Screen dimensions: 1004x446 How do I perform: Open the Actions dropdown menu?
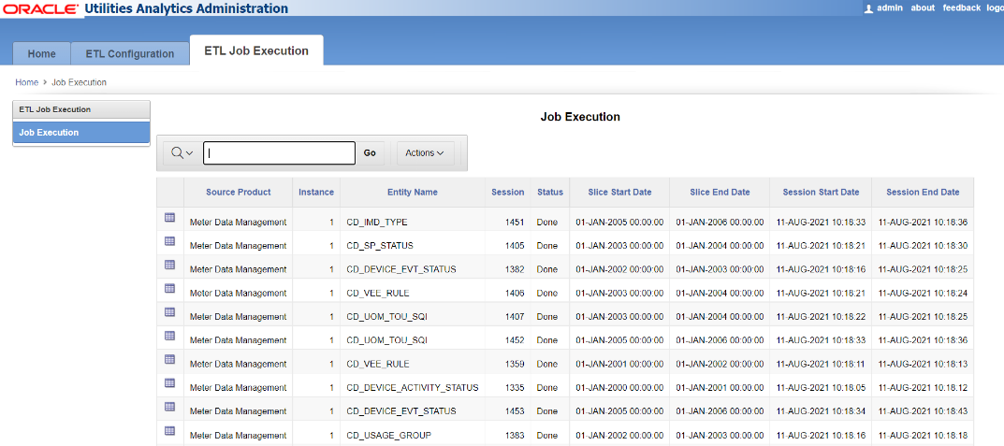pyautogui.click(x=425, y=153)
